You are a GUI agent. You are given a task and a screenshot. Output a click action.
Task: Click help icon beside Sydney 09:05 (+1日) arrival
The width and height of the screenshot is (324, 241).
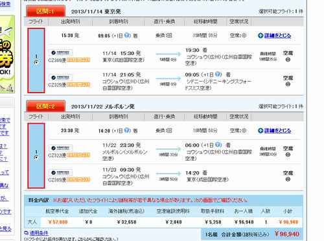pos(218,75)
